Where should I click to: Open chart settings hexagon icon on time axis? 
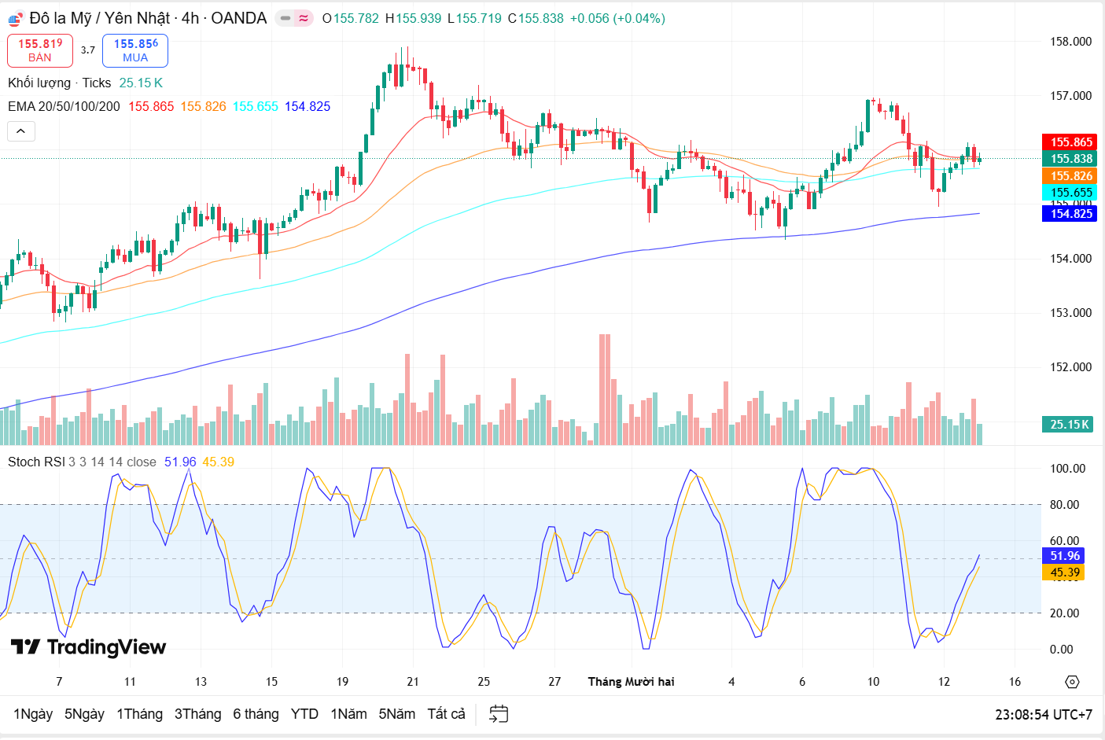pyautogui.click(x=1072, y=682)
